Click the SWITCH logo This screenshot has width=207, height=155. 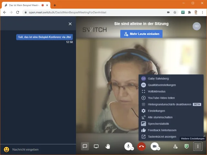click(x=95, y=30)
